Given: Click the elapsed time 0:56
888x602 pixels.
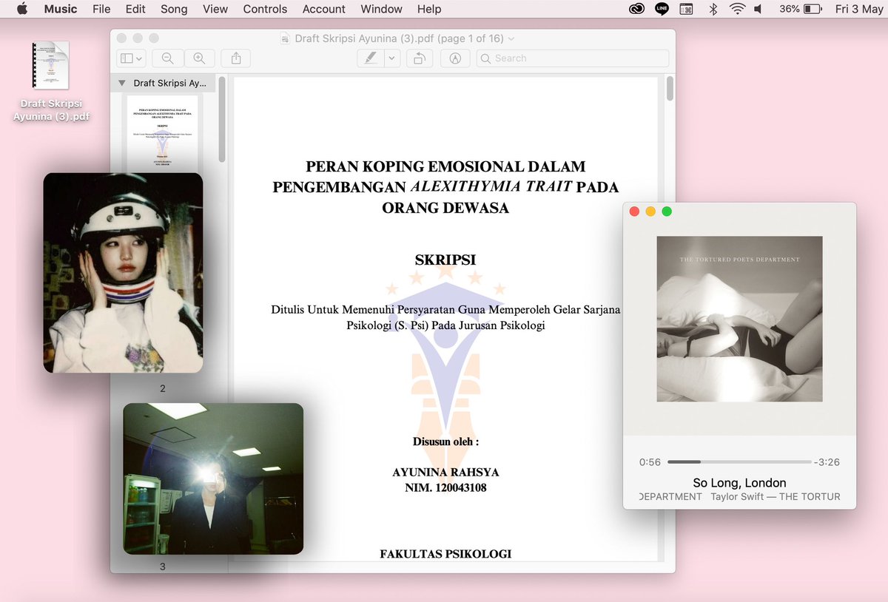Looking at the screenshot, I should (x=650, y=462).
